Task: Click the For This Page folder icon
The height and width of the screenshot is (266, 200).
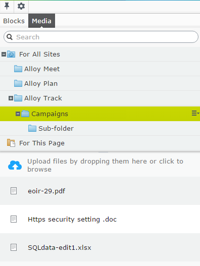Action: [x=11, y=143]
